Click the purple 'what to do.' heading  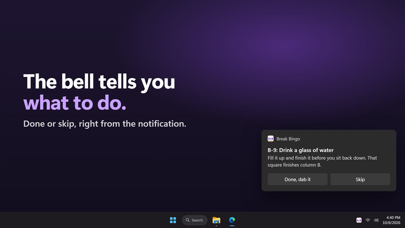pos(75,103)
